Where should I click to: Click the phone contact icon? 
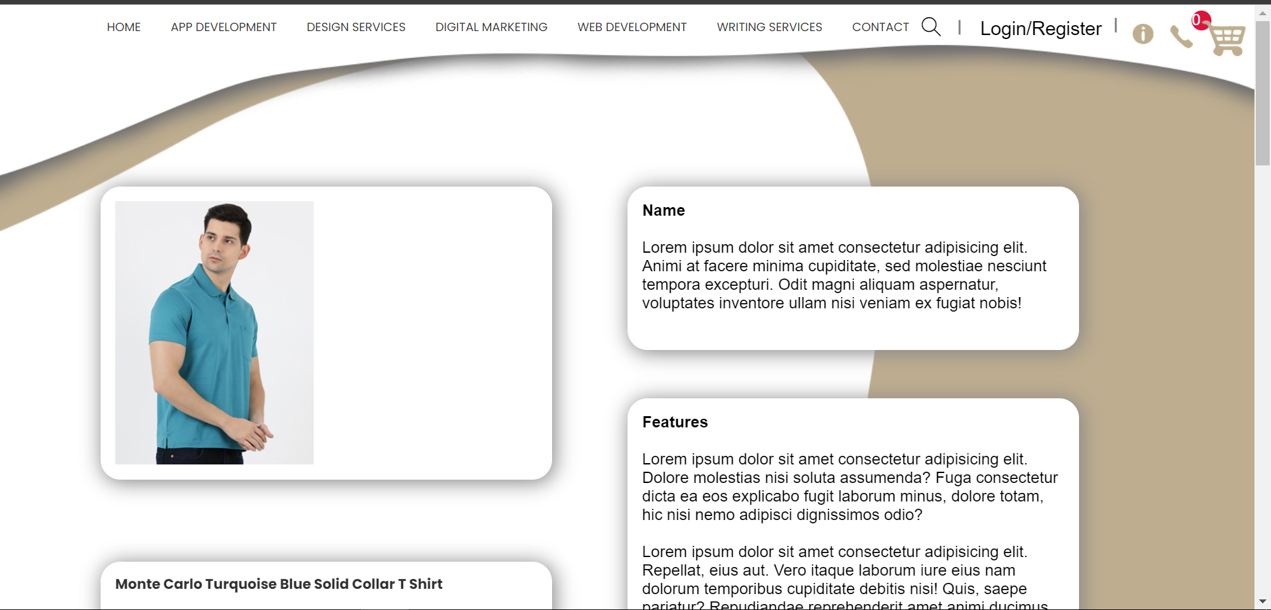(x=1182, y=38)
